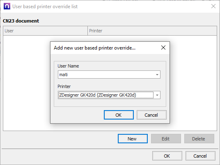This screenshot has height=165, width=220.
Task: Click inside the User Name field showing mati
Action: coord(106,75)
